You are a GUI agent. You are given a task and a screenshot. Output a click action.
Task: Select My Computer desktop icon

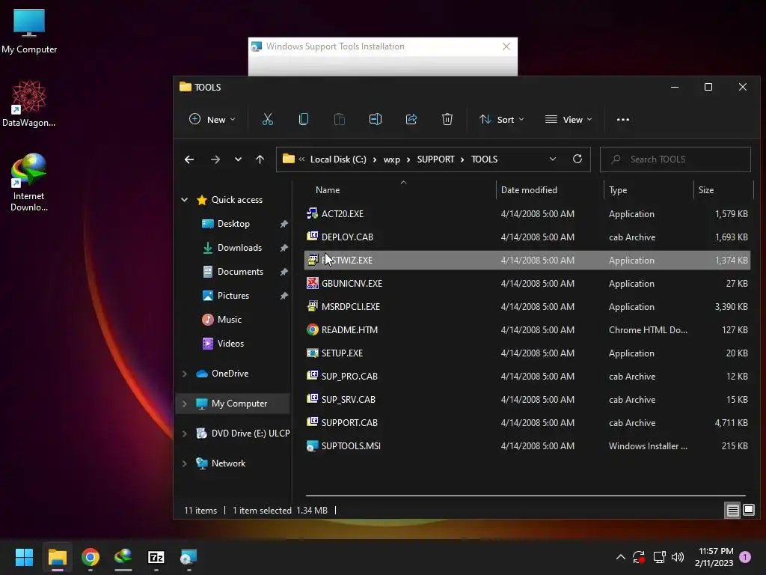click(29, 31)
